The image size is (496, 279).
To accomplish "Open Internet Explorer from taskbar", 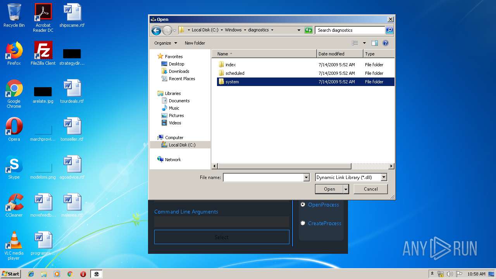I will click(31, 274).
